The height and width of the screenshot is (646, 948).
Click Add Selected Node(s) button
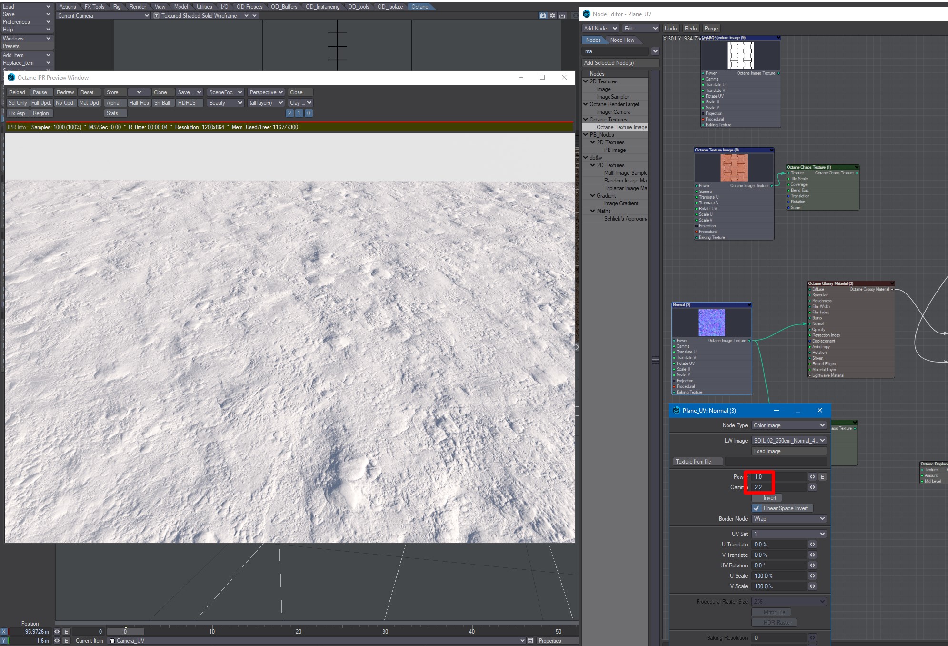pos(620,63)
